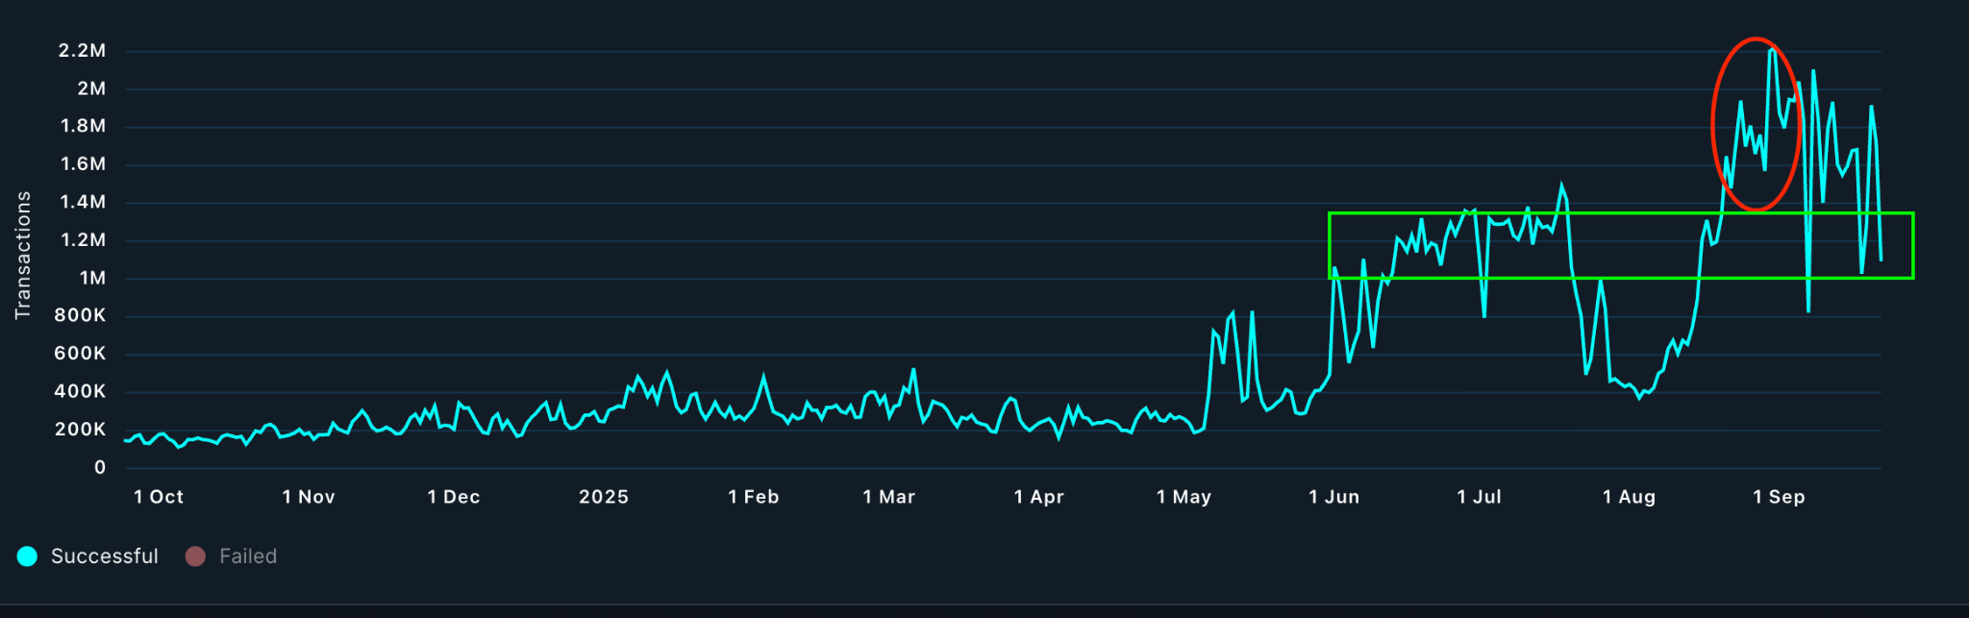Click the 1 May x-axis label

1184,497
